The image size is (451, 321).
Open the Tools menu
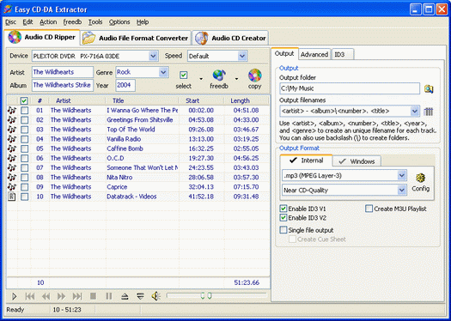coord(95,22)
